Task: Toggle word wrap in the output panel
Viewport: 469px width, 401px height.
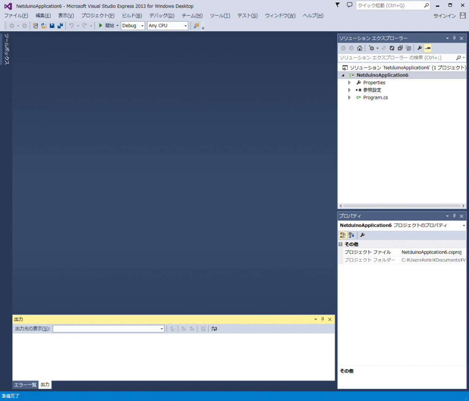Action: [214, 329]
